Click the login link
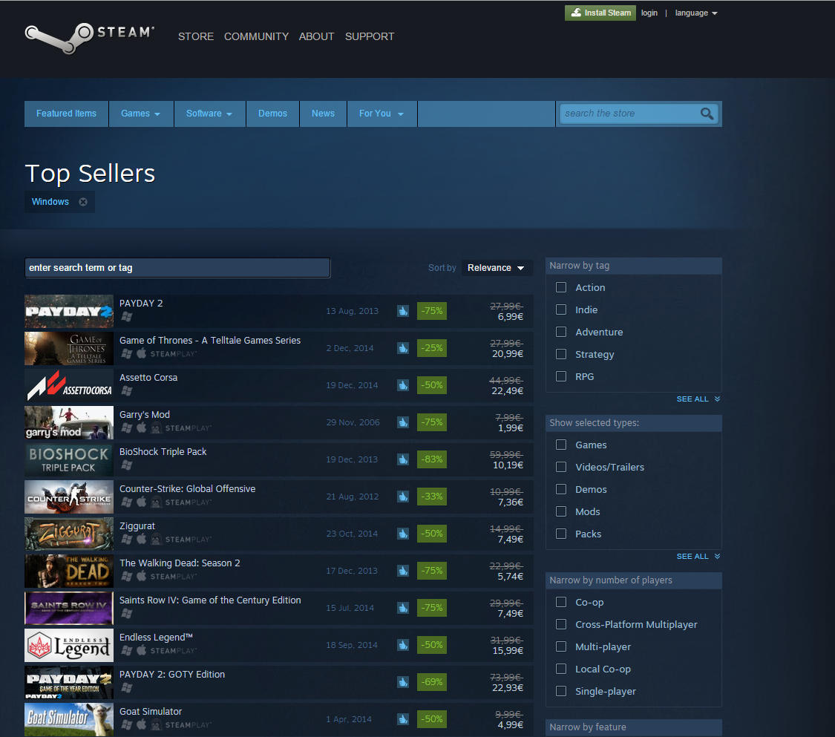This screenshot has height=737, width=835. pyautogui.click(x=649, y=13)
